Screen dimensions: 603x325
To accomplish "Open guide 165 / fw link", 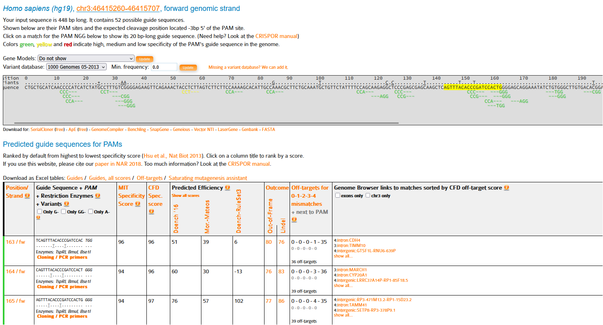I will [15, 301].
